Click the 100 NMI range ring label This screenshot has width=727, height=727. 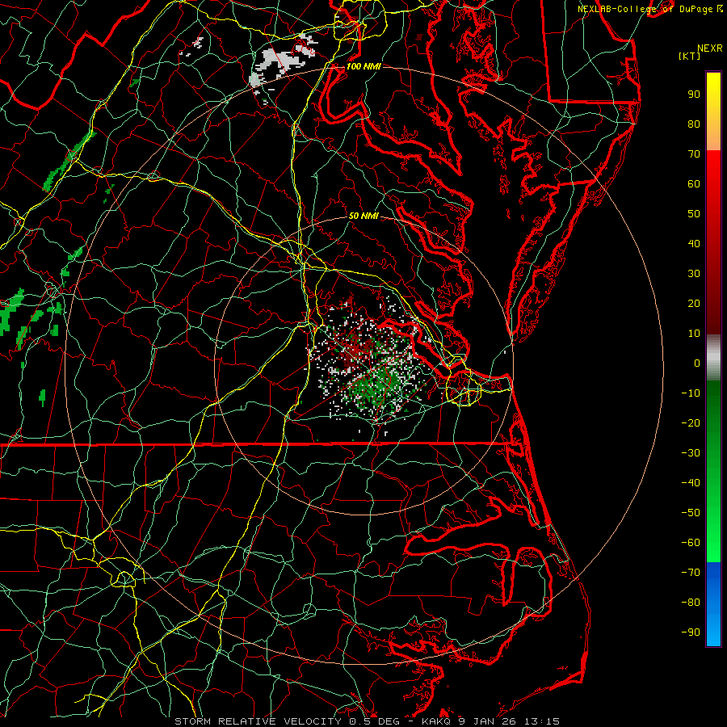(x=363, y=66)
